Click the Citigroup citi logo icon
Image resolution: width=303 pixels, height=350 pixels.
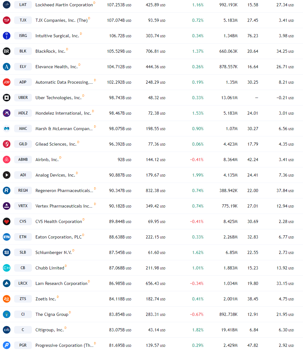[x=7, y=330]
